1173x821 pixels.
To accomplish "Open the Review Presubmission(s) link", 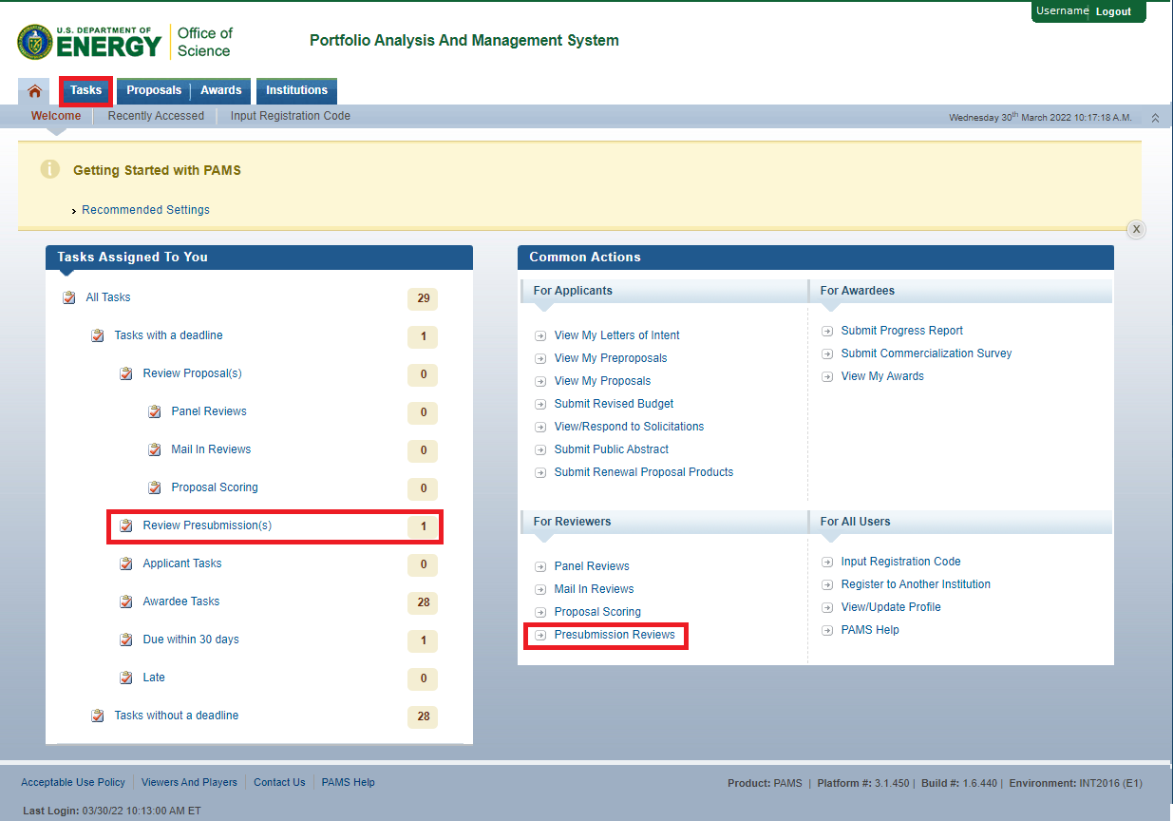I will [207, 525].
